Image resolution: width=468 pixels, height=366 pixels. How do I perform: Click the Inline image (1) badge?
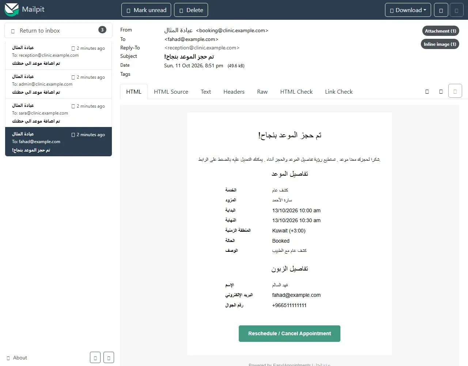[440, 44]
